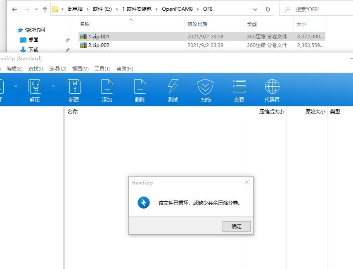This screenshot has width=353, height=269.
Task: Open the 查看 (view) list tool
Action: [239, 86]
